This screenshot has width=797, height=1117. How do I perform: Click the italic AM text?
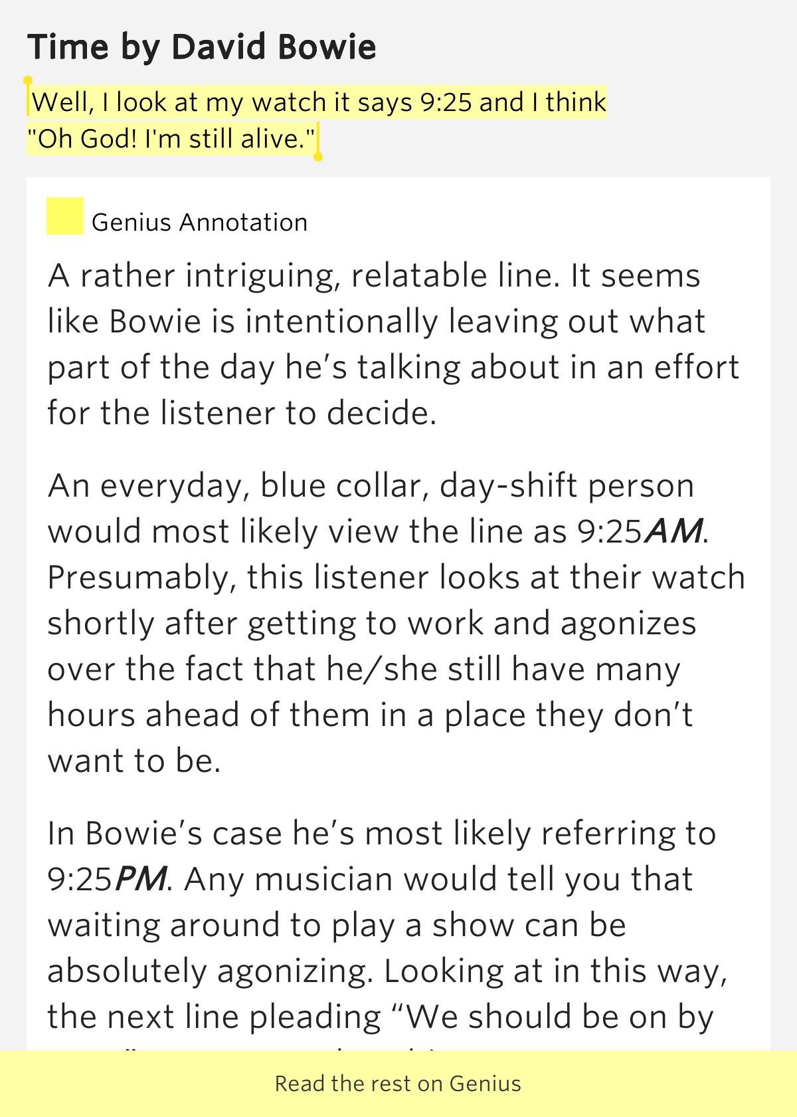pos(673,531)
